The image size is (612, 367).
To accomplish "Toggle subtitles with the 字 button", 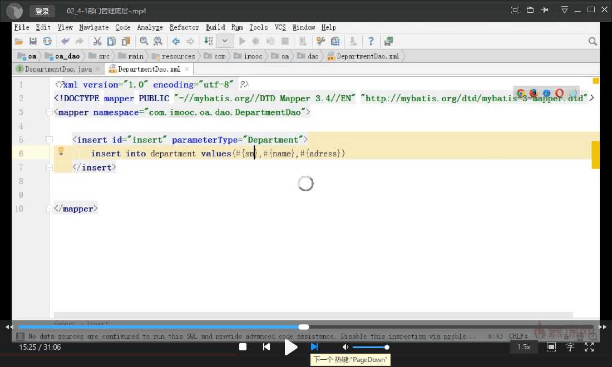I will coord(570,347).
